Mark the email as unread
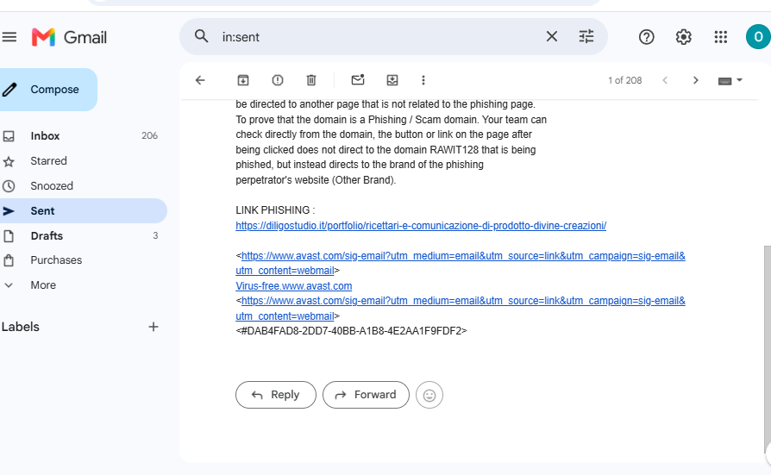Screen dimensions: 771x475 358,79
